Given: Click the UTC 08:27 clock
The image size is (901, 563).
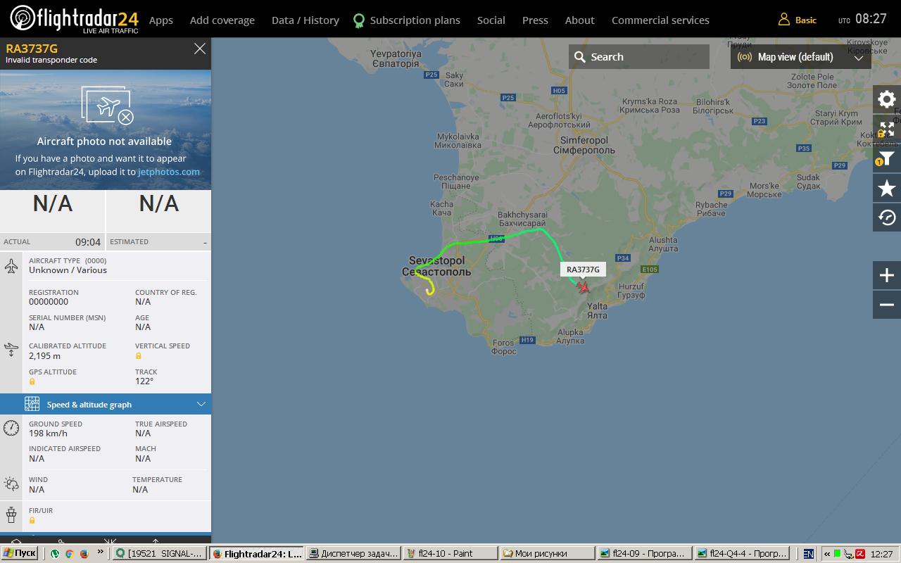Looking at the screenshot, I should pyautogui.click(x=862, y=19).
